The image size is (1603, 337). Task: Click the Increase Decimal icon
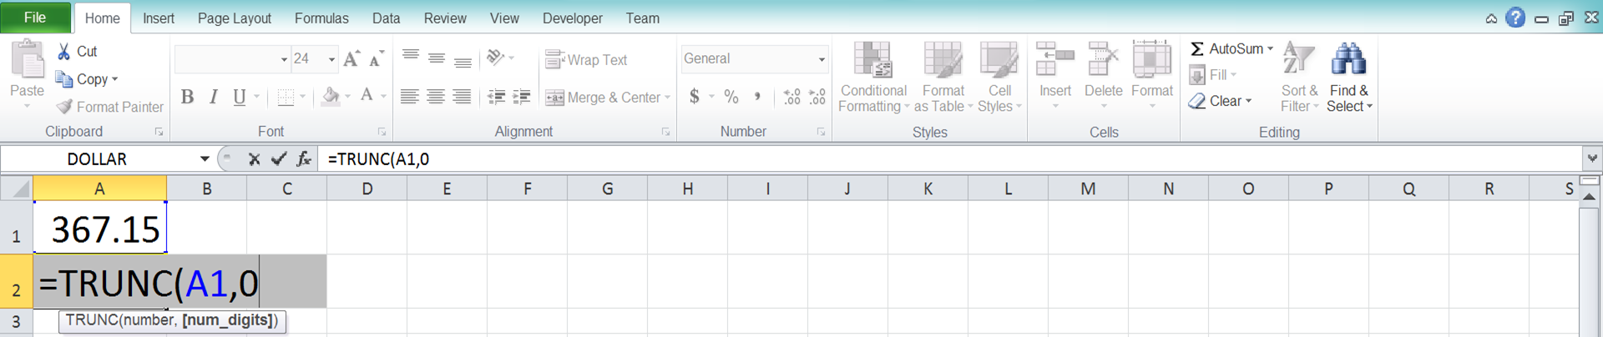(791, 97)
